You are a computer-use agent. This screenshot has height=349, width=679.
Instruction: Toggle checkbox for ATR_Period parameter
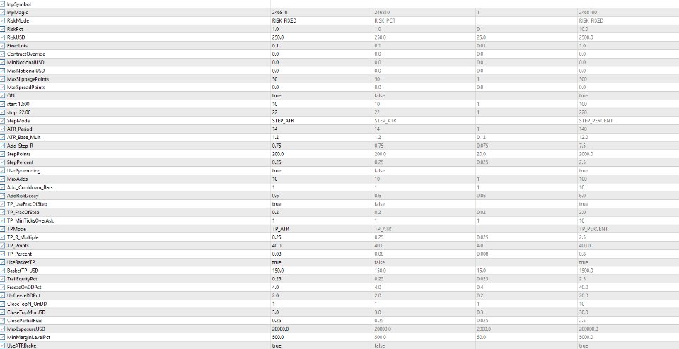[3, 129]
